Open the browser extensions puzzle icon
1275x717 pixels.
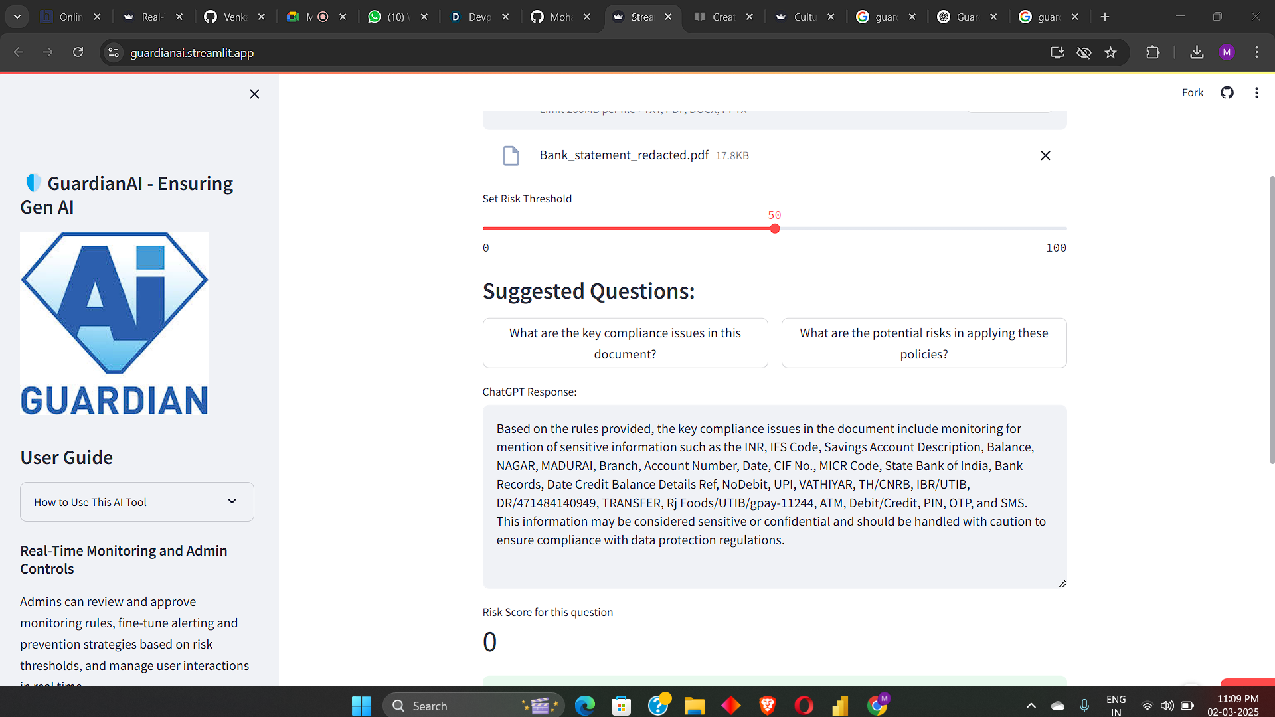click(1153, 52)
